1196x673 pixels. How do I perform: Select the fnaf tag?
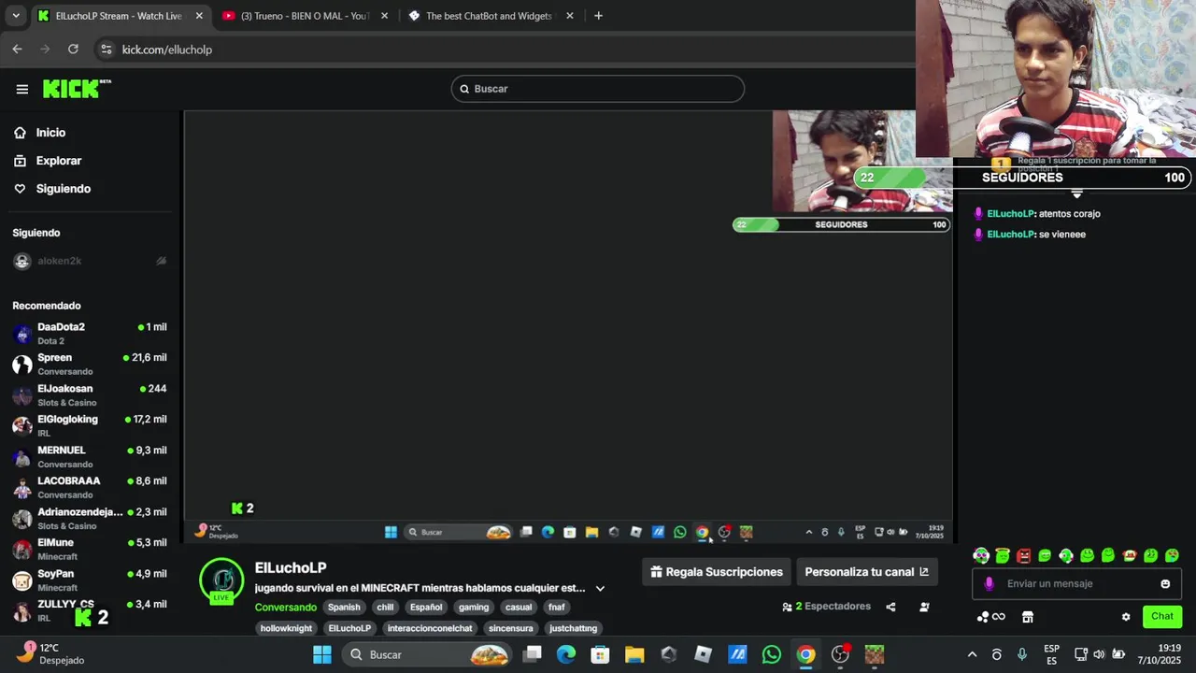[x=557, y=607]
